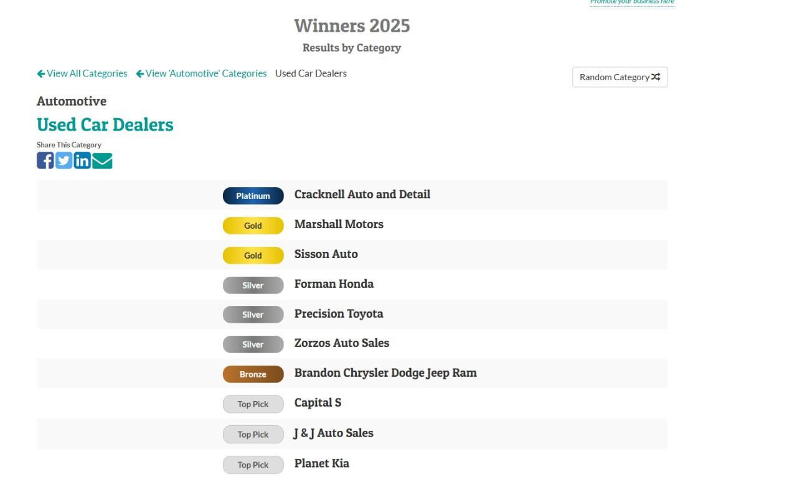Open Cracknell Auto and Detail listing
Viewport: 797px width, 480px height.
click(x=362, y=195)
